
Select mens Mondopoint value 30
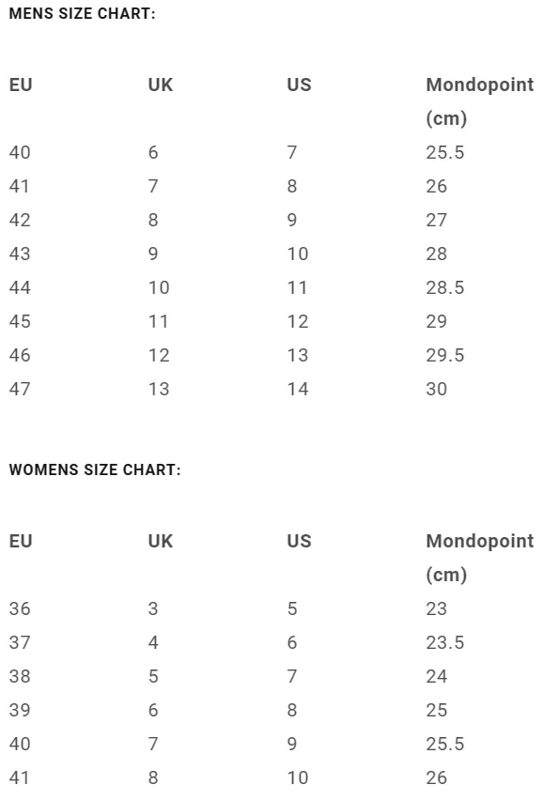(437, 389)
